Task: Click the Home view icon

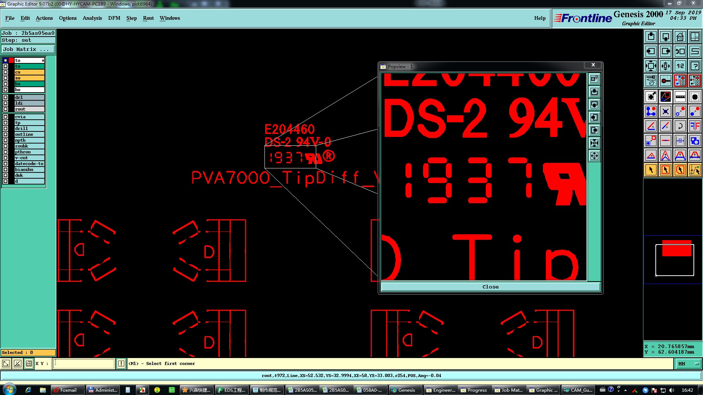Action: [680, 37]
